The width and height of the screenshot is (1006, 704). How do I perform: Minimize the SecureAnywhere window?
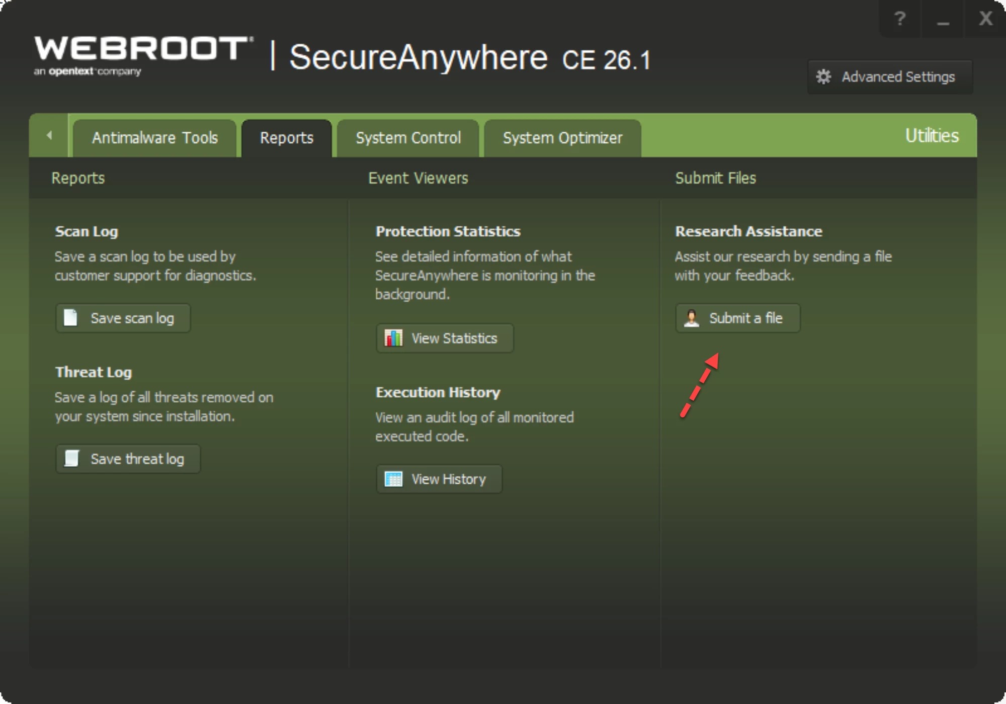click(943, 19)
